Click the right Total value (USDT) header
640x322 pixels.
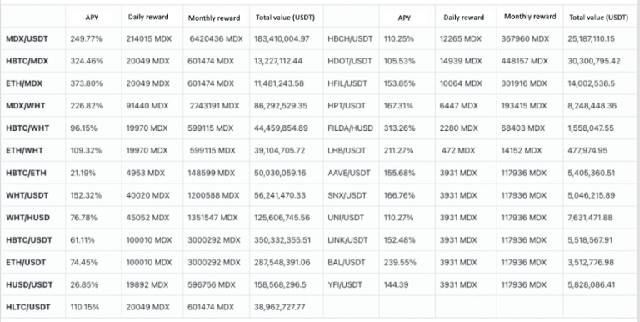pyautogui.click(x=599, y=18)
